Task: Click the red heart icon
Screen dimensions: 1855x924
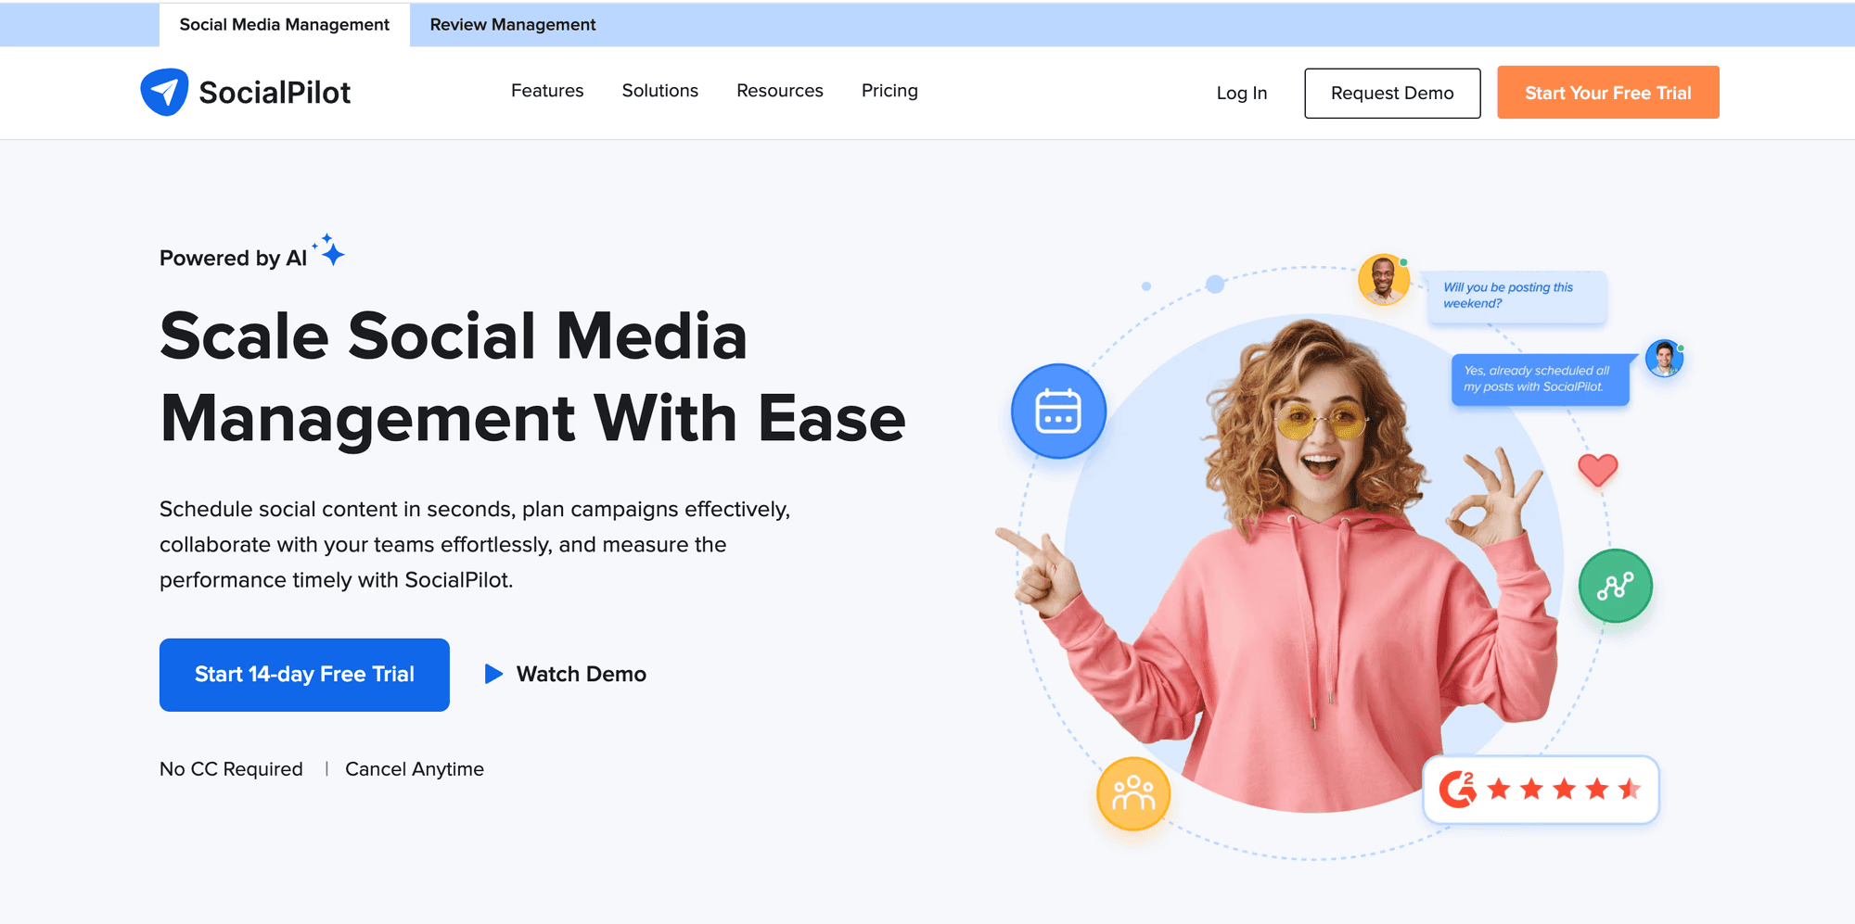Action: [1598, 470]
